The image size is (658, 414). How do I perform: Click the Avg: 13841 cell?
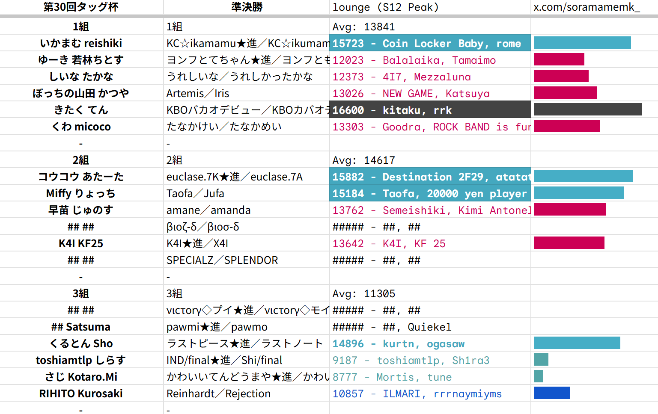point(430,27)
